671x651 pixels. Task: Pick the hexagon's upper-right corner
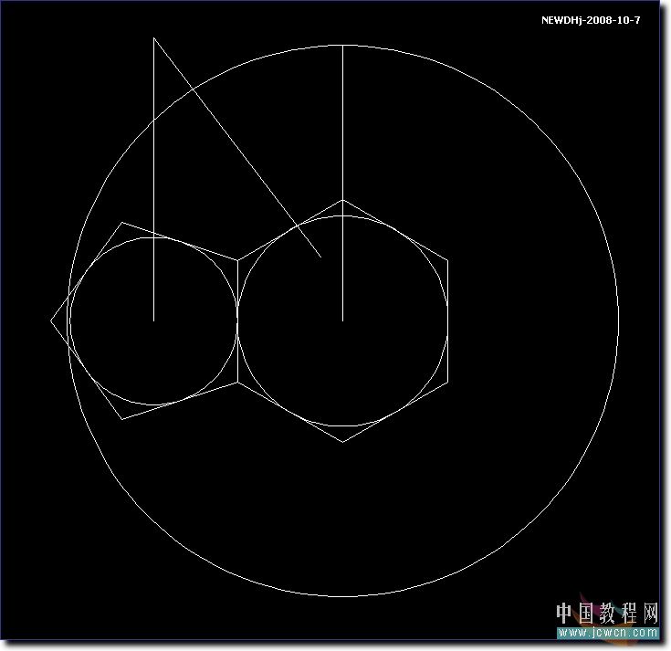[x=448, y=260]
